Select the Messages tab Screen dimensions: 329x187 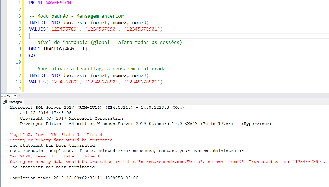coord(15,102)
